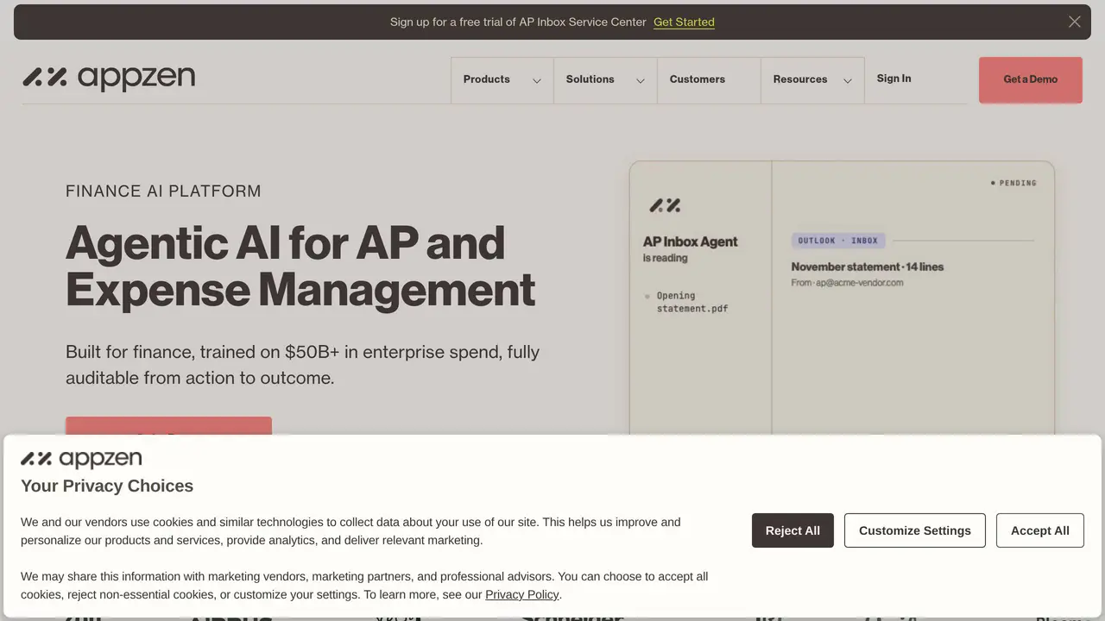Viewport: 1105px width, 621px height.
Task: Click the AppZen logo in privacy dialog
Action: pyautogui.click(x=81, y=459)
